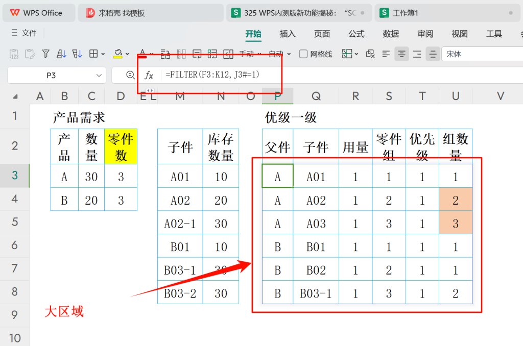
Task: Click the format painter paste icon
Action: 30,54
